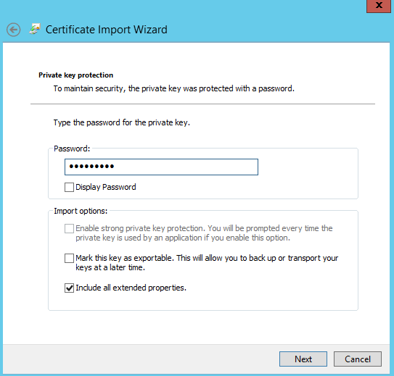Click the Password: group label

coord(72,149)
